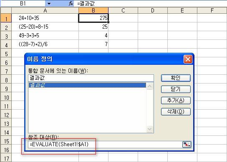Click the 확인 button
The width and height of the screenshot is (227, 162).
point(176,78)
